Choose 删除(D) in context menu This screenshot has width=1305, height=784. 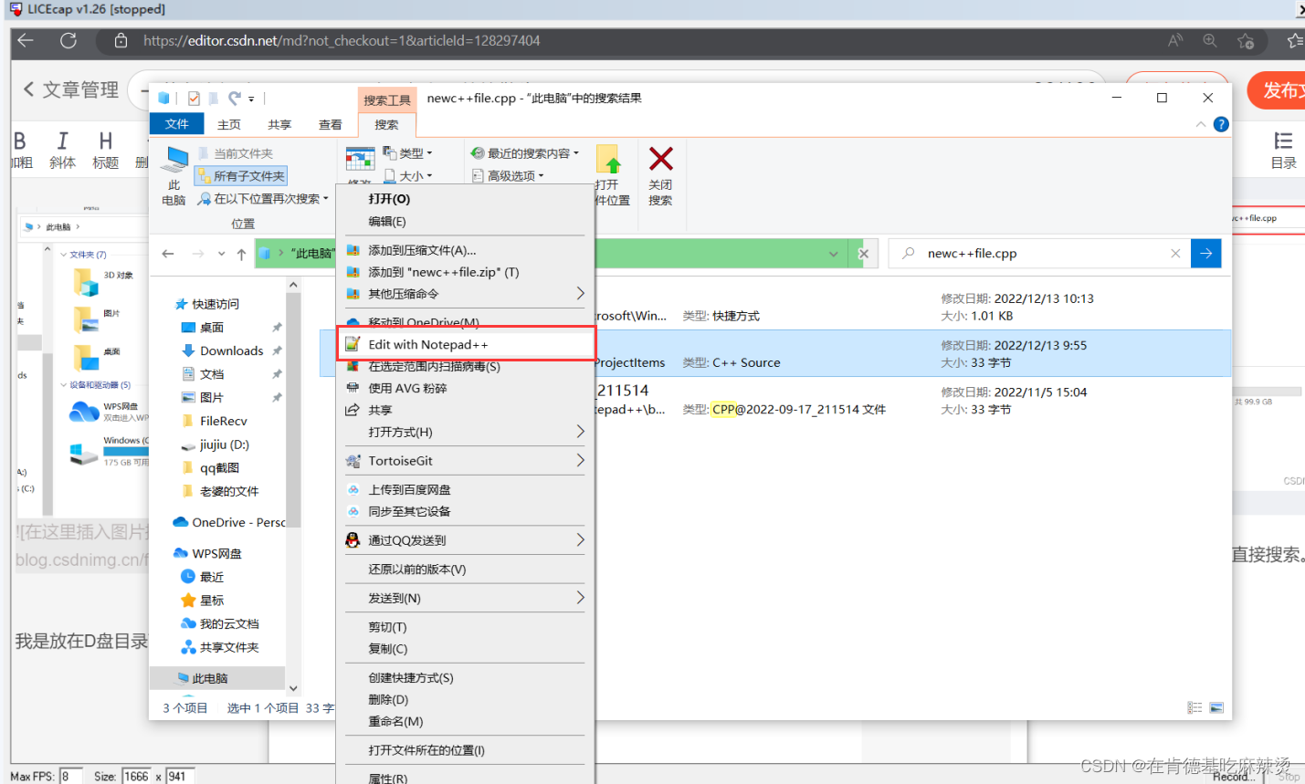point(465,700)
